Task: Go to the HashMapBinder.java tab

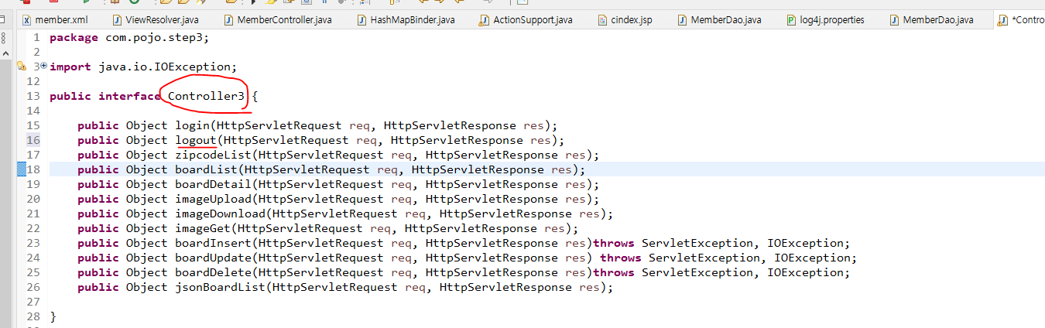Action: point(407,20)
